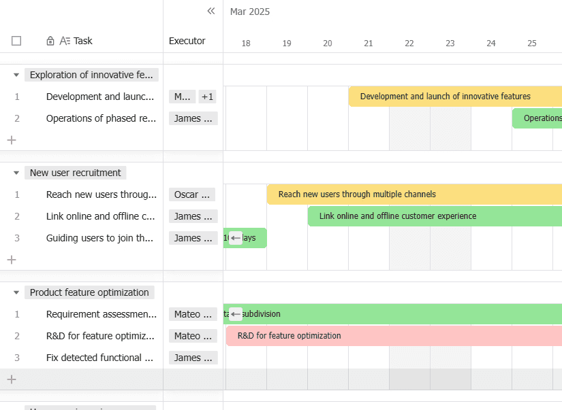
Task: Click the lock icon in Task header
Action: (50, 41)
